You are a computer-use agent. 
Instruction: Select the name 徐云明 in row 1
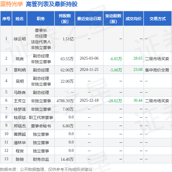pos(19,39)
